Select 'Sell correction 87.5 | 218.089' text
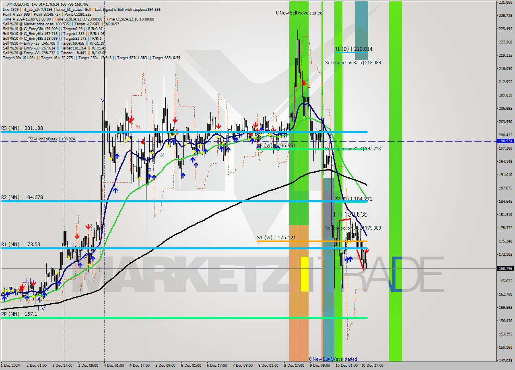 pyautogui.click(x=353, y=63)
